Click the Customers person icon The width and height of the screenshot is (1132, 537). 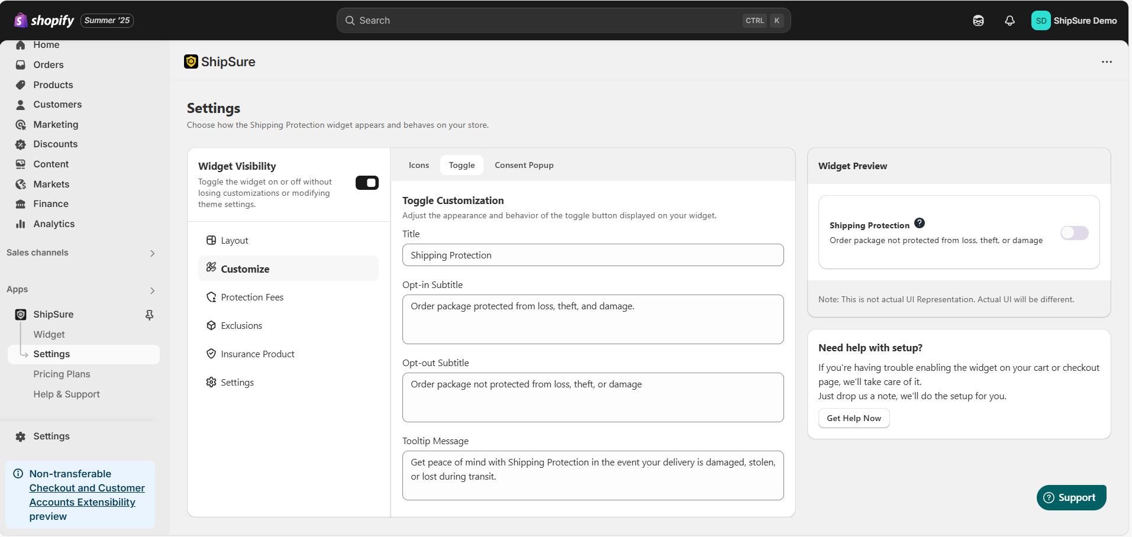(21, 105)
